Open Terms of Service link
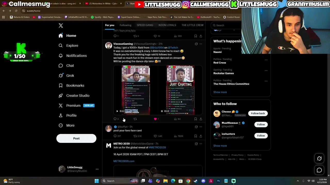The image size is (330, 185). (220, 155)
